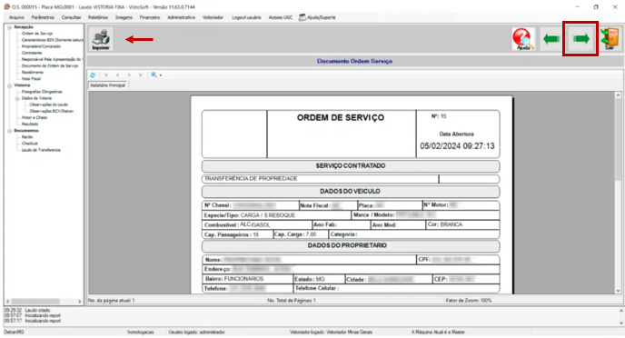The image size is (625, 338).
Task: Go to first report page
Action: coord(106,75)
